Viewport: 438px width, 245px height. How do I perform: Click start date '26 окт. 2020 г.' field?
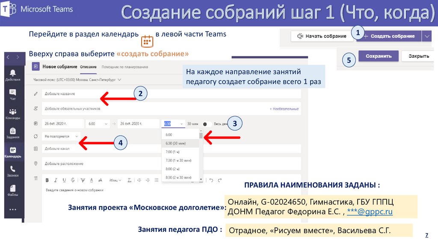63,124
